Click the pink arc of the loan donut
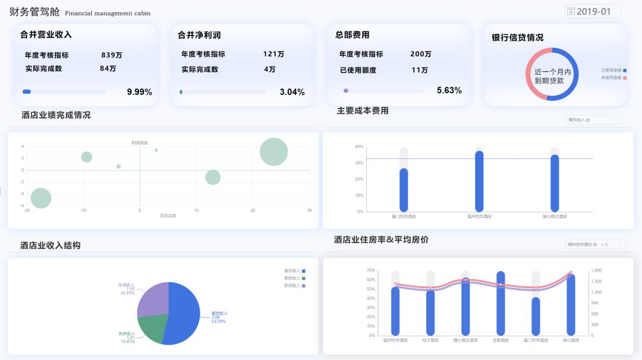This screenshot has width=642, height=360. pos(528,74)
